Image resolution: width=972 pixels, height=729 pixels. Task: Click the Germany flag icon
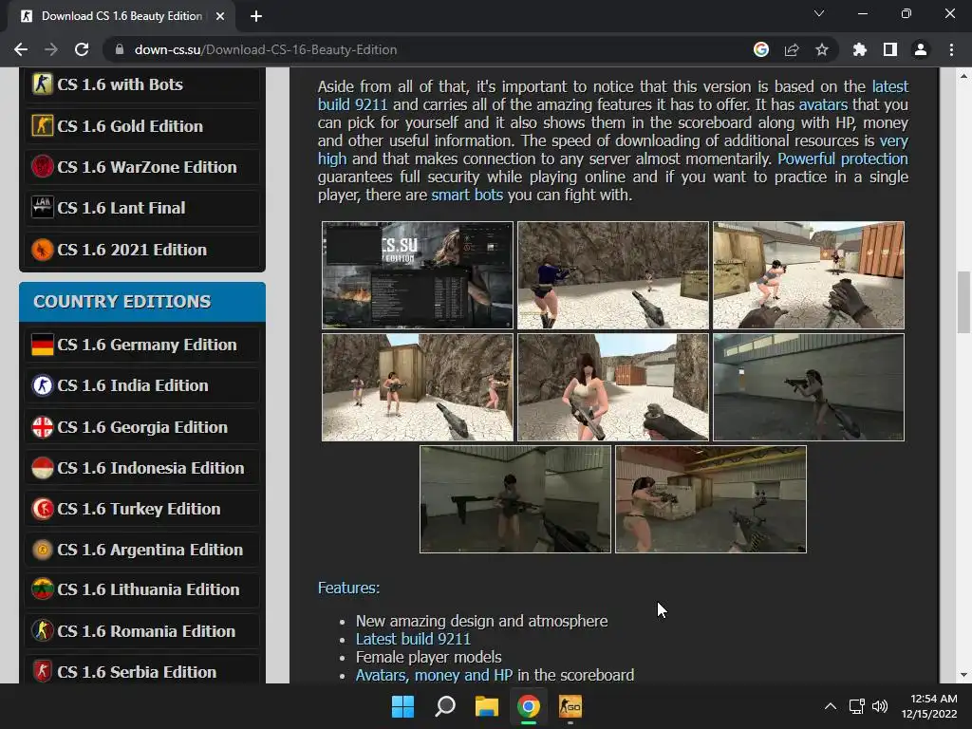tap(42, 344)
